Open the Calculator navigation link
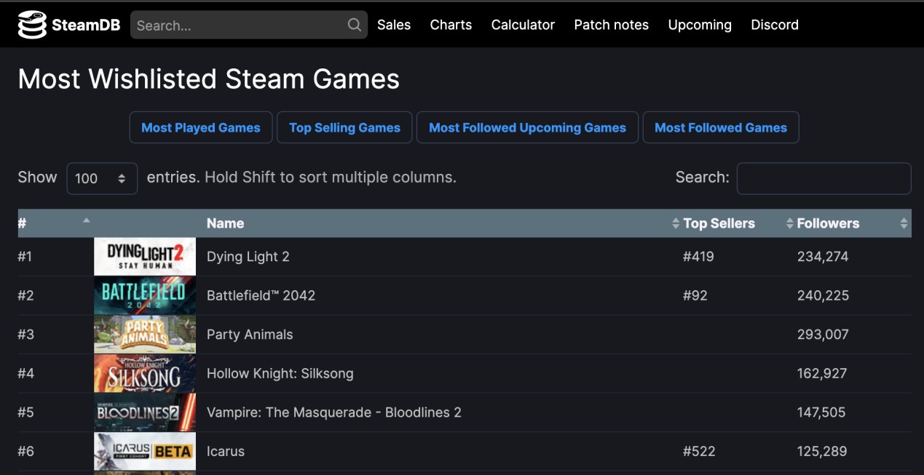The image size is (924, 475). [523, 25]
